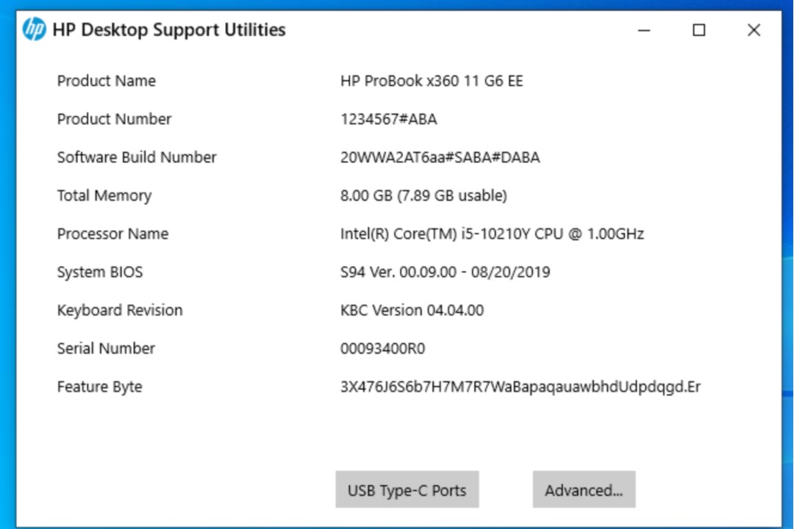
Task: Click the S94 Ver. 00.09.00 BIOS value
Action: (445, 272)
